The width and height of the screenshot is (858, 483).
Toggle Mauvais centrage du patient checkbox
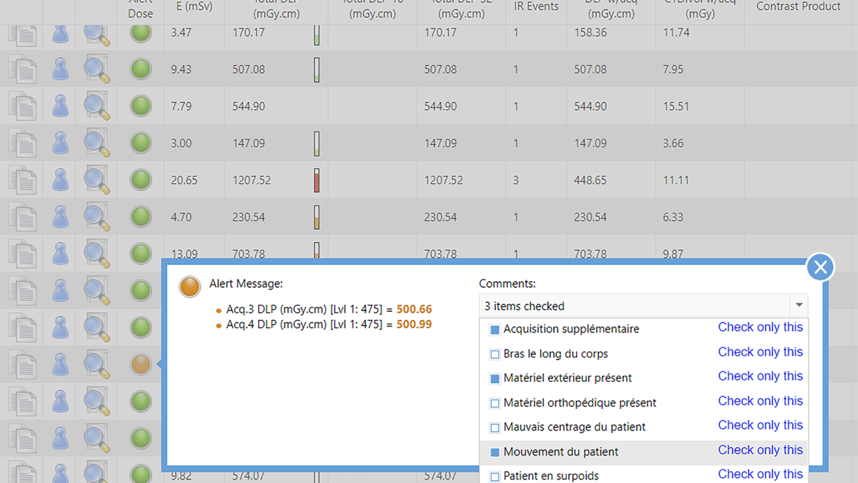click(x=495, y=427)
